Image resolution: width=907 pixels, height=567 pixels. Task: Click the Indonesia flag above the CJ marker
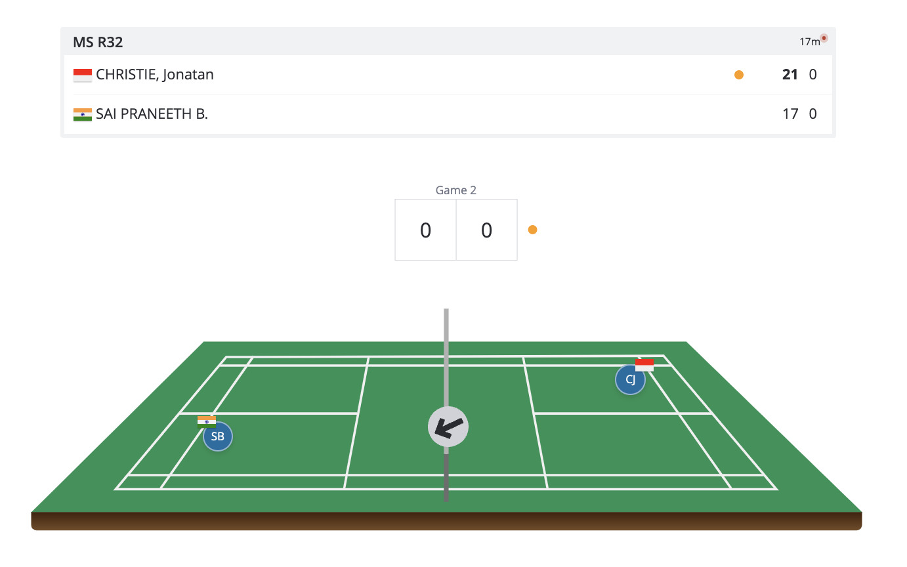644,365
